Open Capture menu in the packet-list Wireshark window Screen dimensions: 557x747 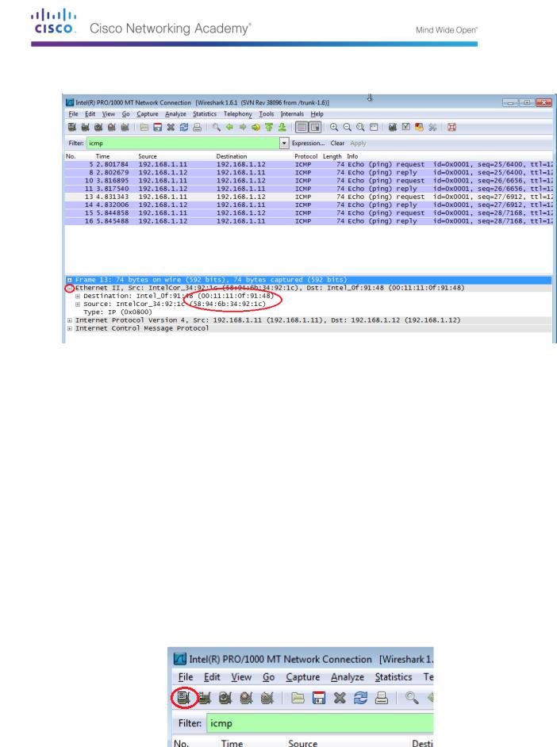coord(148,114)
